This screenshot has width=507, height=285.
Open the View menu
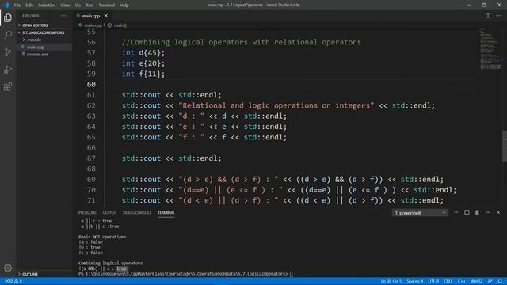coord(65,6)
